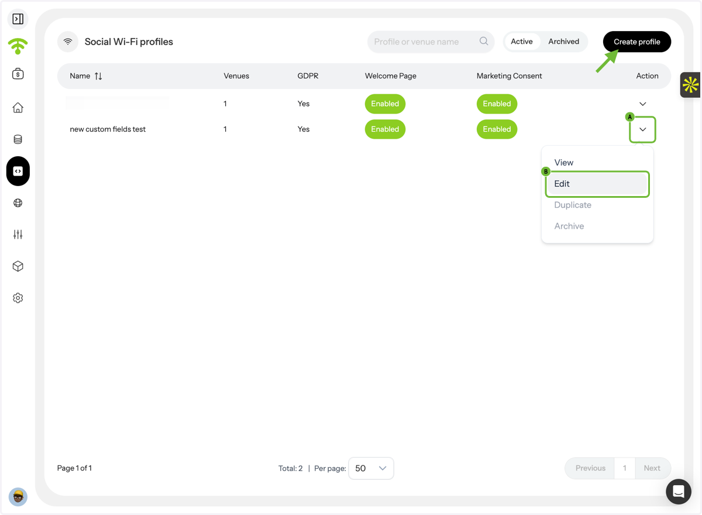Screen dimensions: 702x515
Task: Open the billing dollar bag icon
Action: tap(18, 74)
